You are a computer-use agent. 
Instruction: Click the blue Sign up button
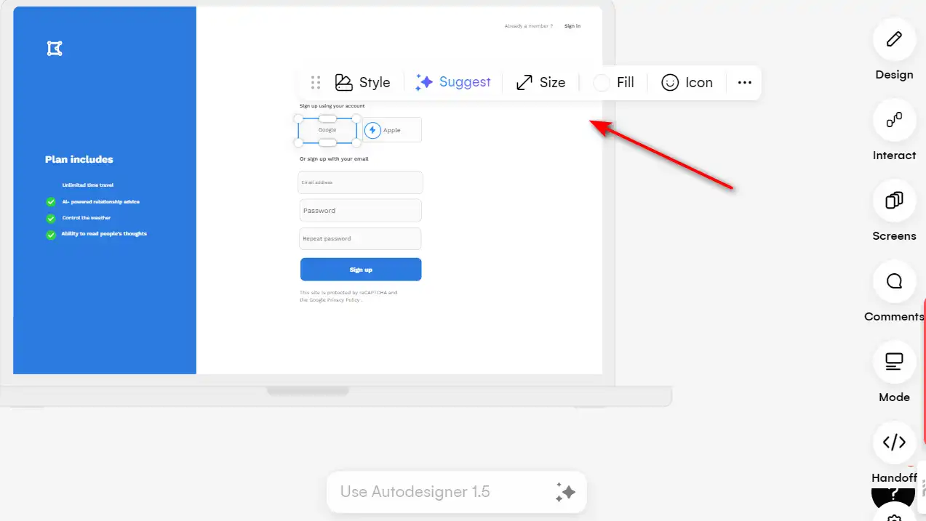pyautogui.click(x=361, y=270)
